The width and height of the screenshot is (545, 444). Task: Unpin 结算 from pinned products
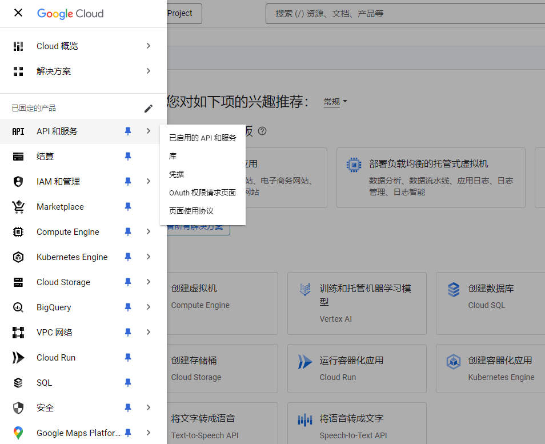[x=128, y=156]
